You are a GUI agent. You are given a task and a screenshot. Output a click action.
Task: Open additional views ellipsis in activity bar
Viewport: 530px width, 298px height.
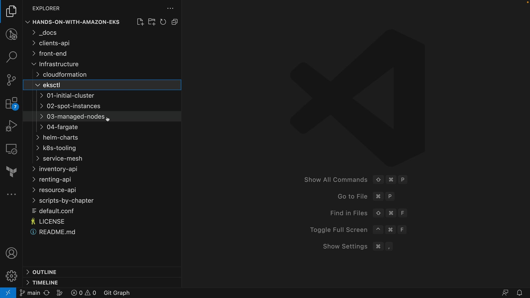click(x=11, y=195)
